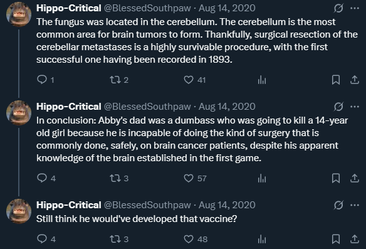
Task: Share the 'Abby's dad' tweet
Action: 354,178
